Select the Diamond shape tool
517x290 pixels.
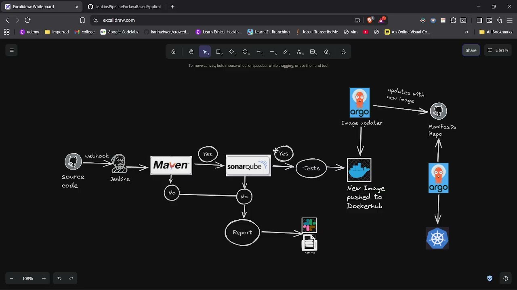point(232,52)
